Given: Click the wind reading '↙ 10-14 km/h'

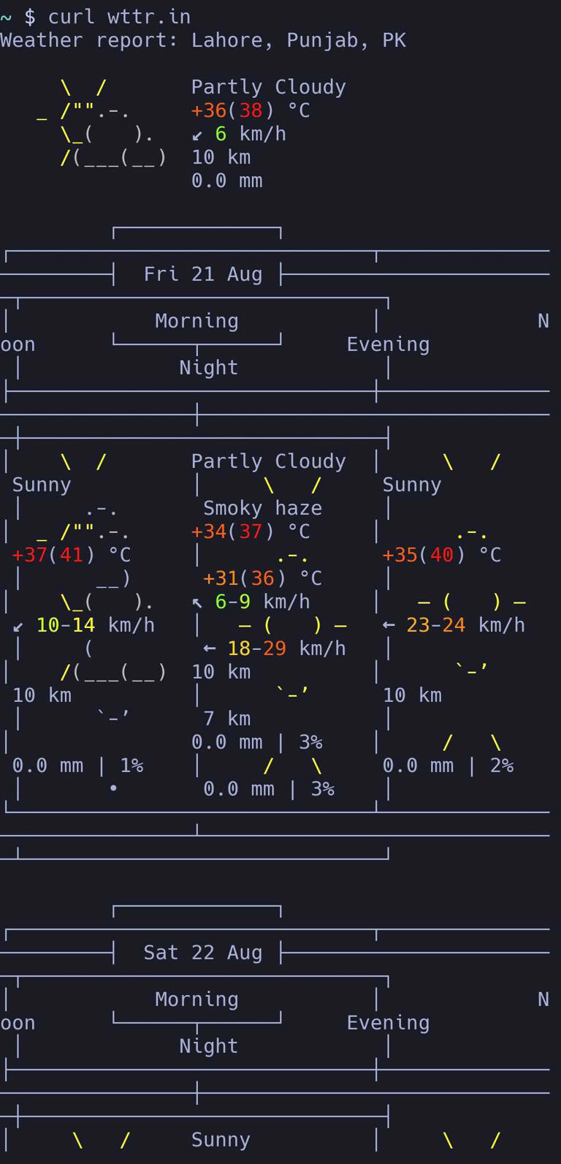Looking at the screenshot, I should (83, 625).
